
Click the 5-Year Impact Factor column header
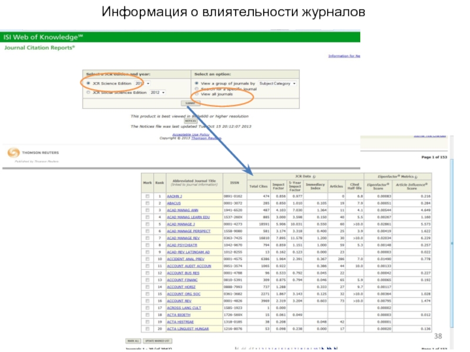click(x=295, y=186)
